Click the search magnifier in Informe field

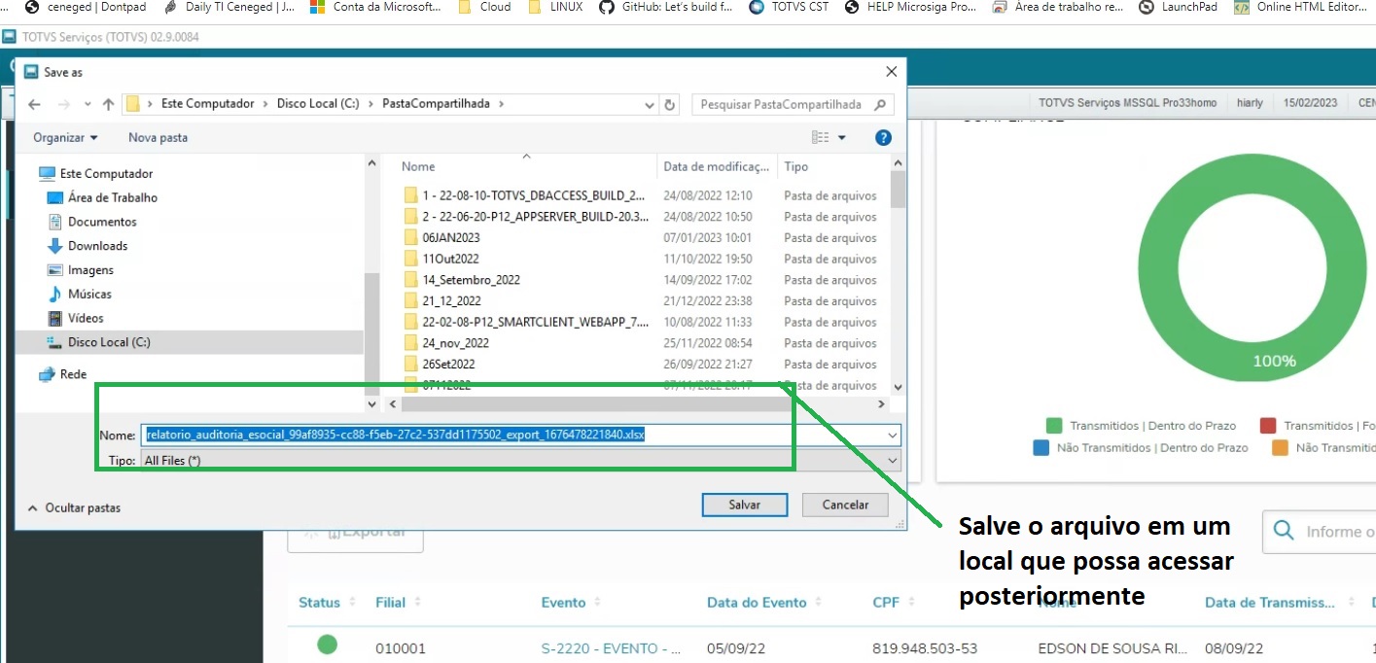(1284, 531)
